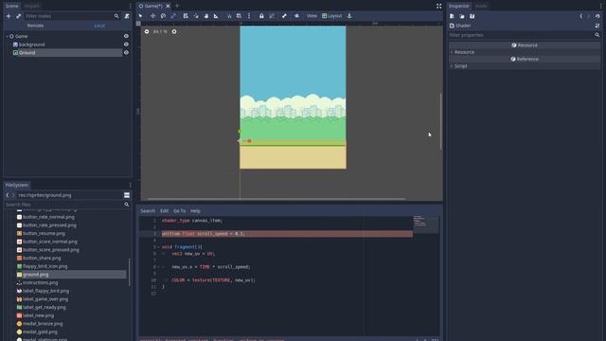This screenshot has height=341, width=606.
Task: Open the Import dock tab
Action: (31, 6)
